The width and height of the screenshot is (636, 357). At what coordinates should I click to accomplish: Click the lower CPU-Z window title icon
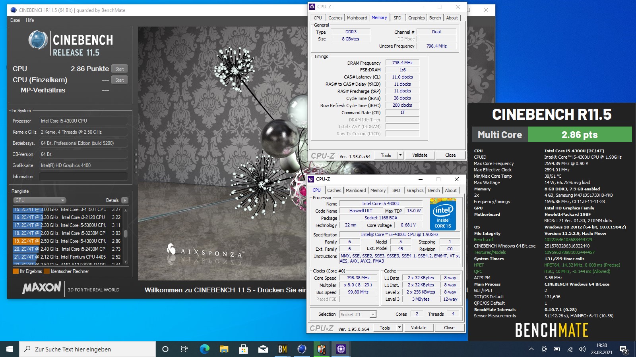coord(311,179)
